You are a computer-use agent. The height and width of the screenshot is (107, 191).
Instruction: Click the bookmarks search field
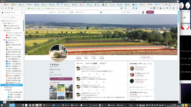pos(12,17)
